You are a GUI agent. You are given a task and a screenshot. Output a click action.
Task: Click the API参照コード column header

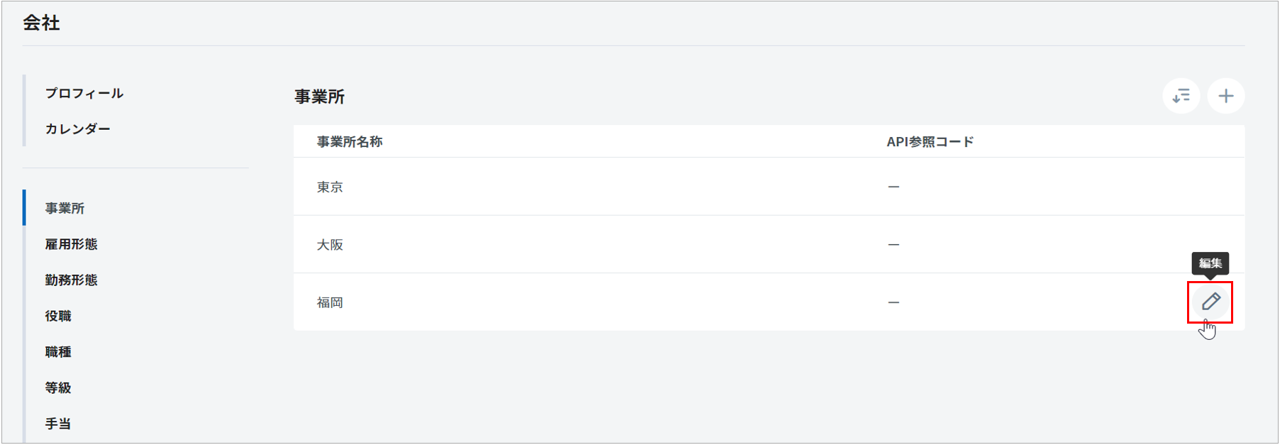(929, 142)
